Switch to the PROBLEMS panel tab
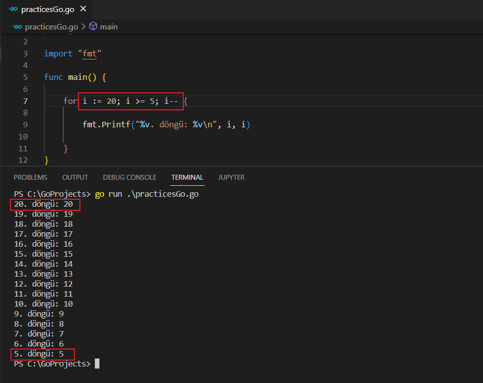483x383 pixels. click(x=30, y=177)
